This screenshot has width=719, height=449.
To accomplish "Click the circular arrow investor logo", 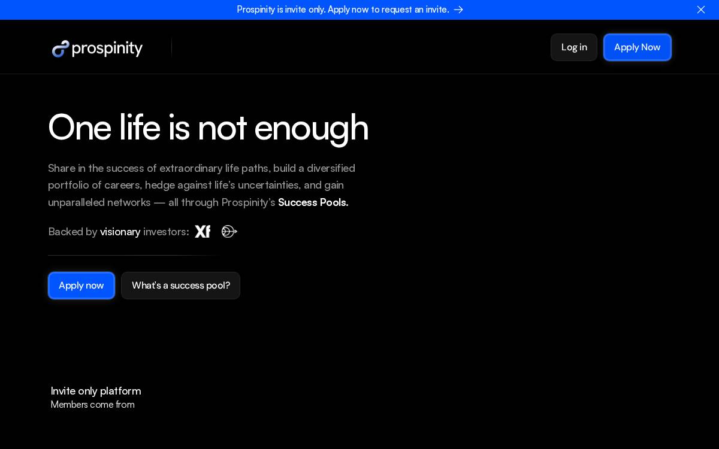I will [229, 232].
